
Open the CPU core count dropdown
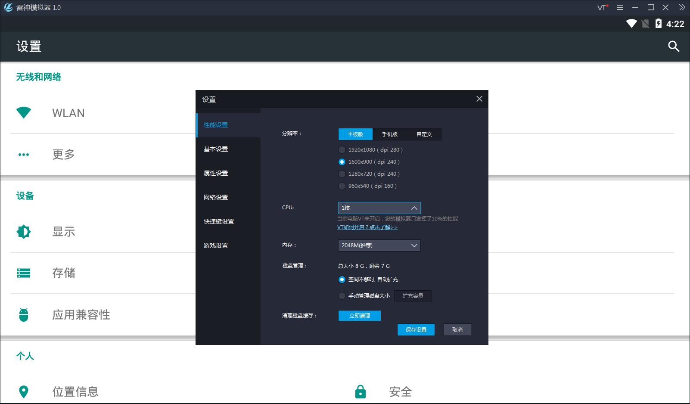point(379,208)
